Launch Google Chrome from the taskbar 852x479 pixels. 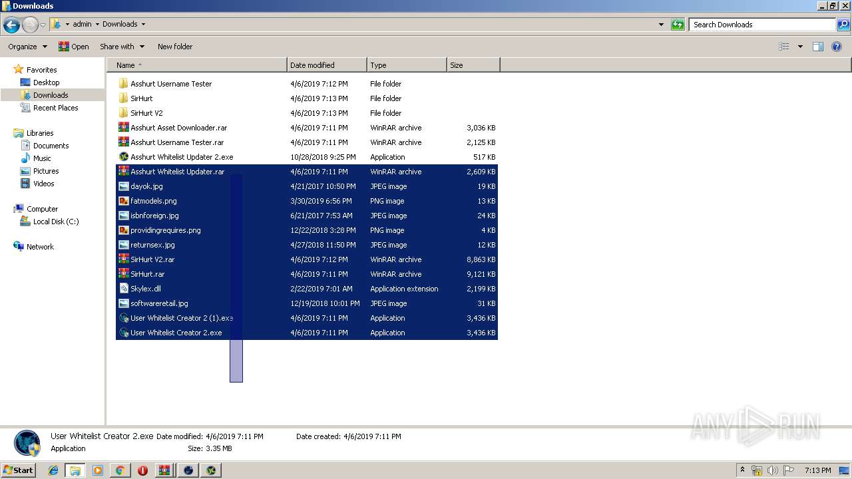(x=120, y=470)
